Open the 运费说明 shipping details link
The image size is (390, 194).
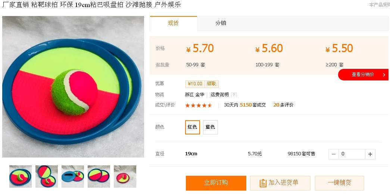coord(219,95)
